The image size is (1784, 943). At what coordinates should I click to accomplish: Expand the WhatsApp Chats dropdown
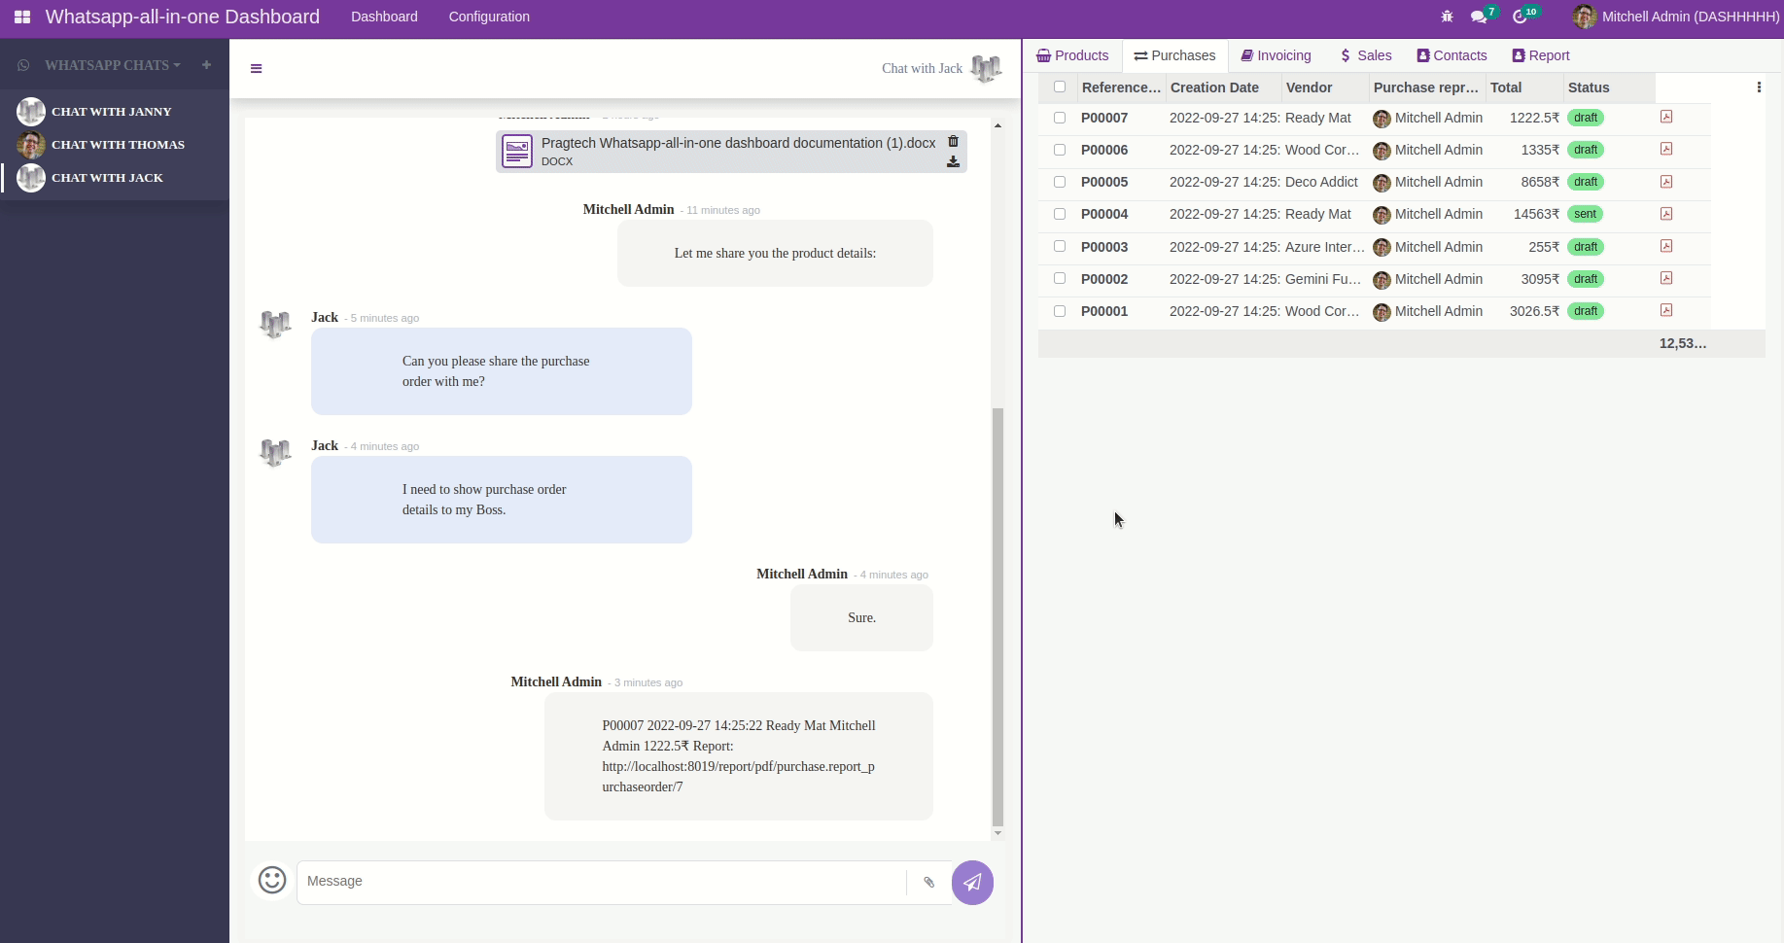coord(113,65)
